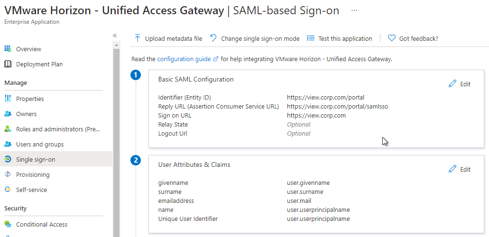Click the heart icon beside Got feedback
489x237 pixels.
392,38
